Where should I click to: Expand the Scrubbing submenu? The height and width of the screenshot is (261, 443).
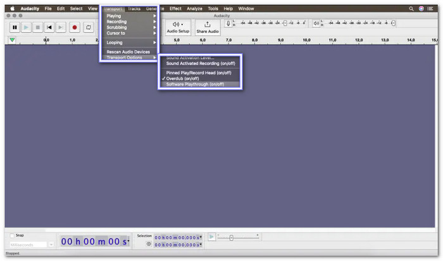tap(129, 27)
